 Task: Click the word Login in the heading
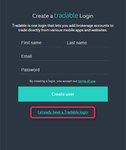pyautogui.click(x=86, y=16)
